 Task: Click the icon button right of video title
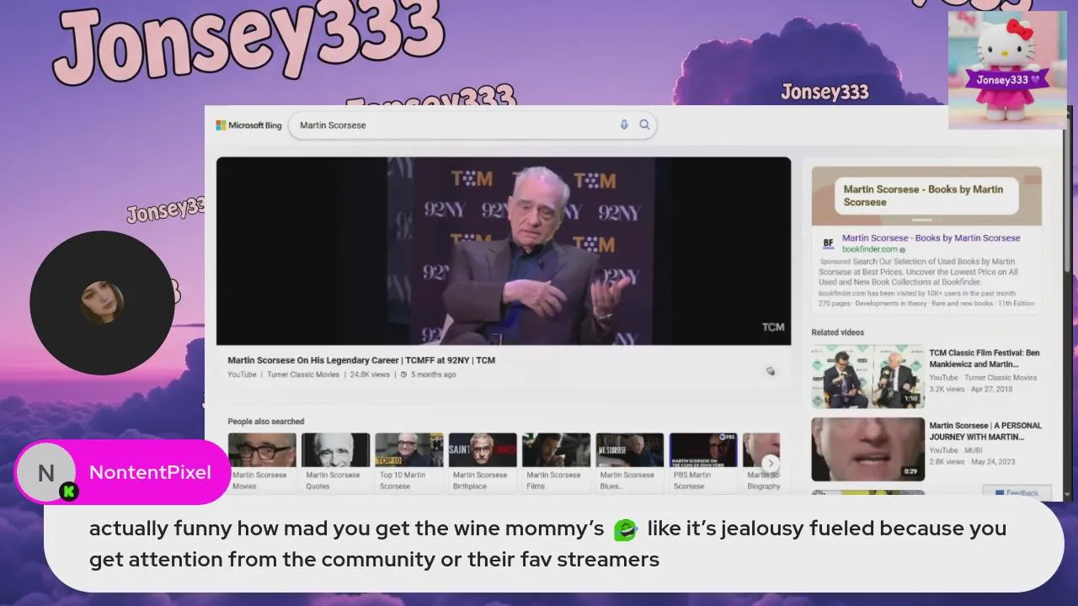[x=770, y=371]
